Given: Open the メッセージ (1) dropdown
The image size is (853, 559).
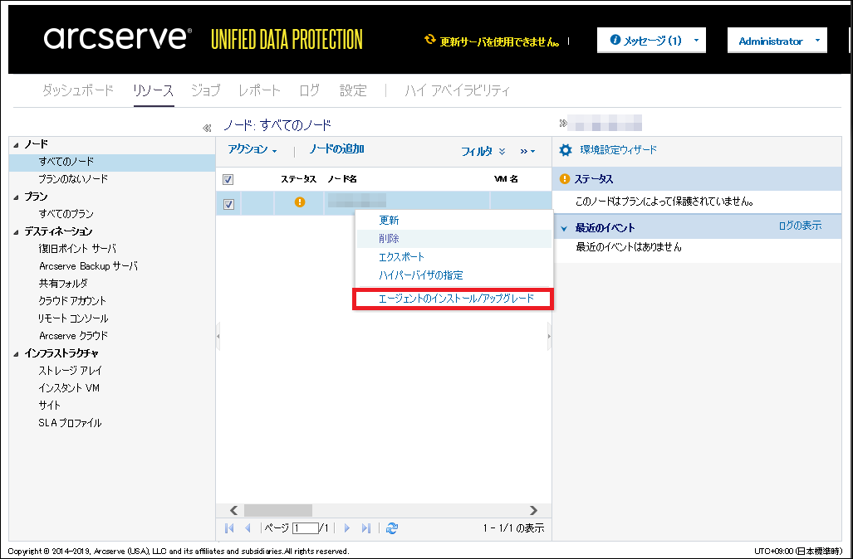Looking at the screenshot, I should [x=651, y=40].
